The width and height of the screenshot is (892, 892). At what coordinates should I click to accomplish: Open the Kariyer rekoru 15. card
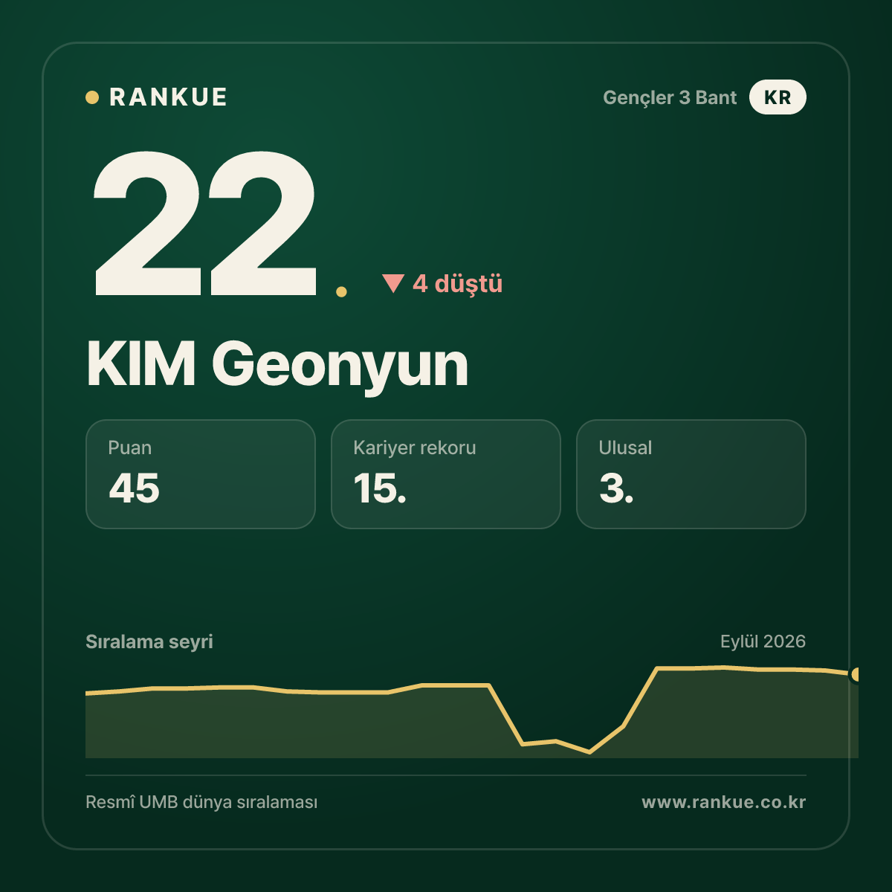pyautogui.click(x=446, y=474)
